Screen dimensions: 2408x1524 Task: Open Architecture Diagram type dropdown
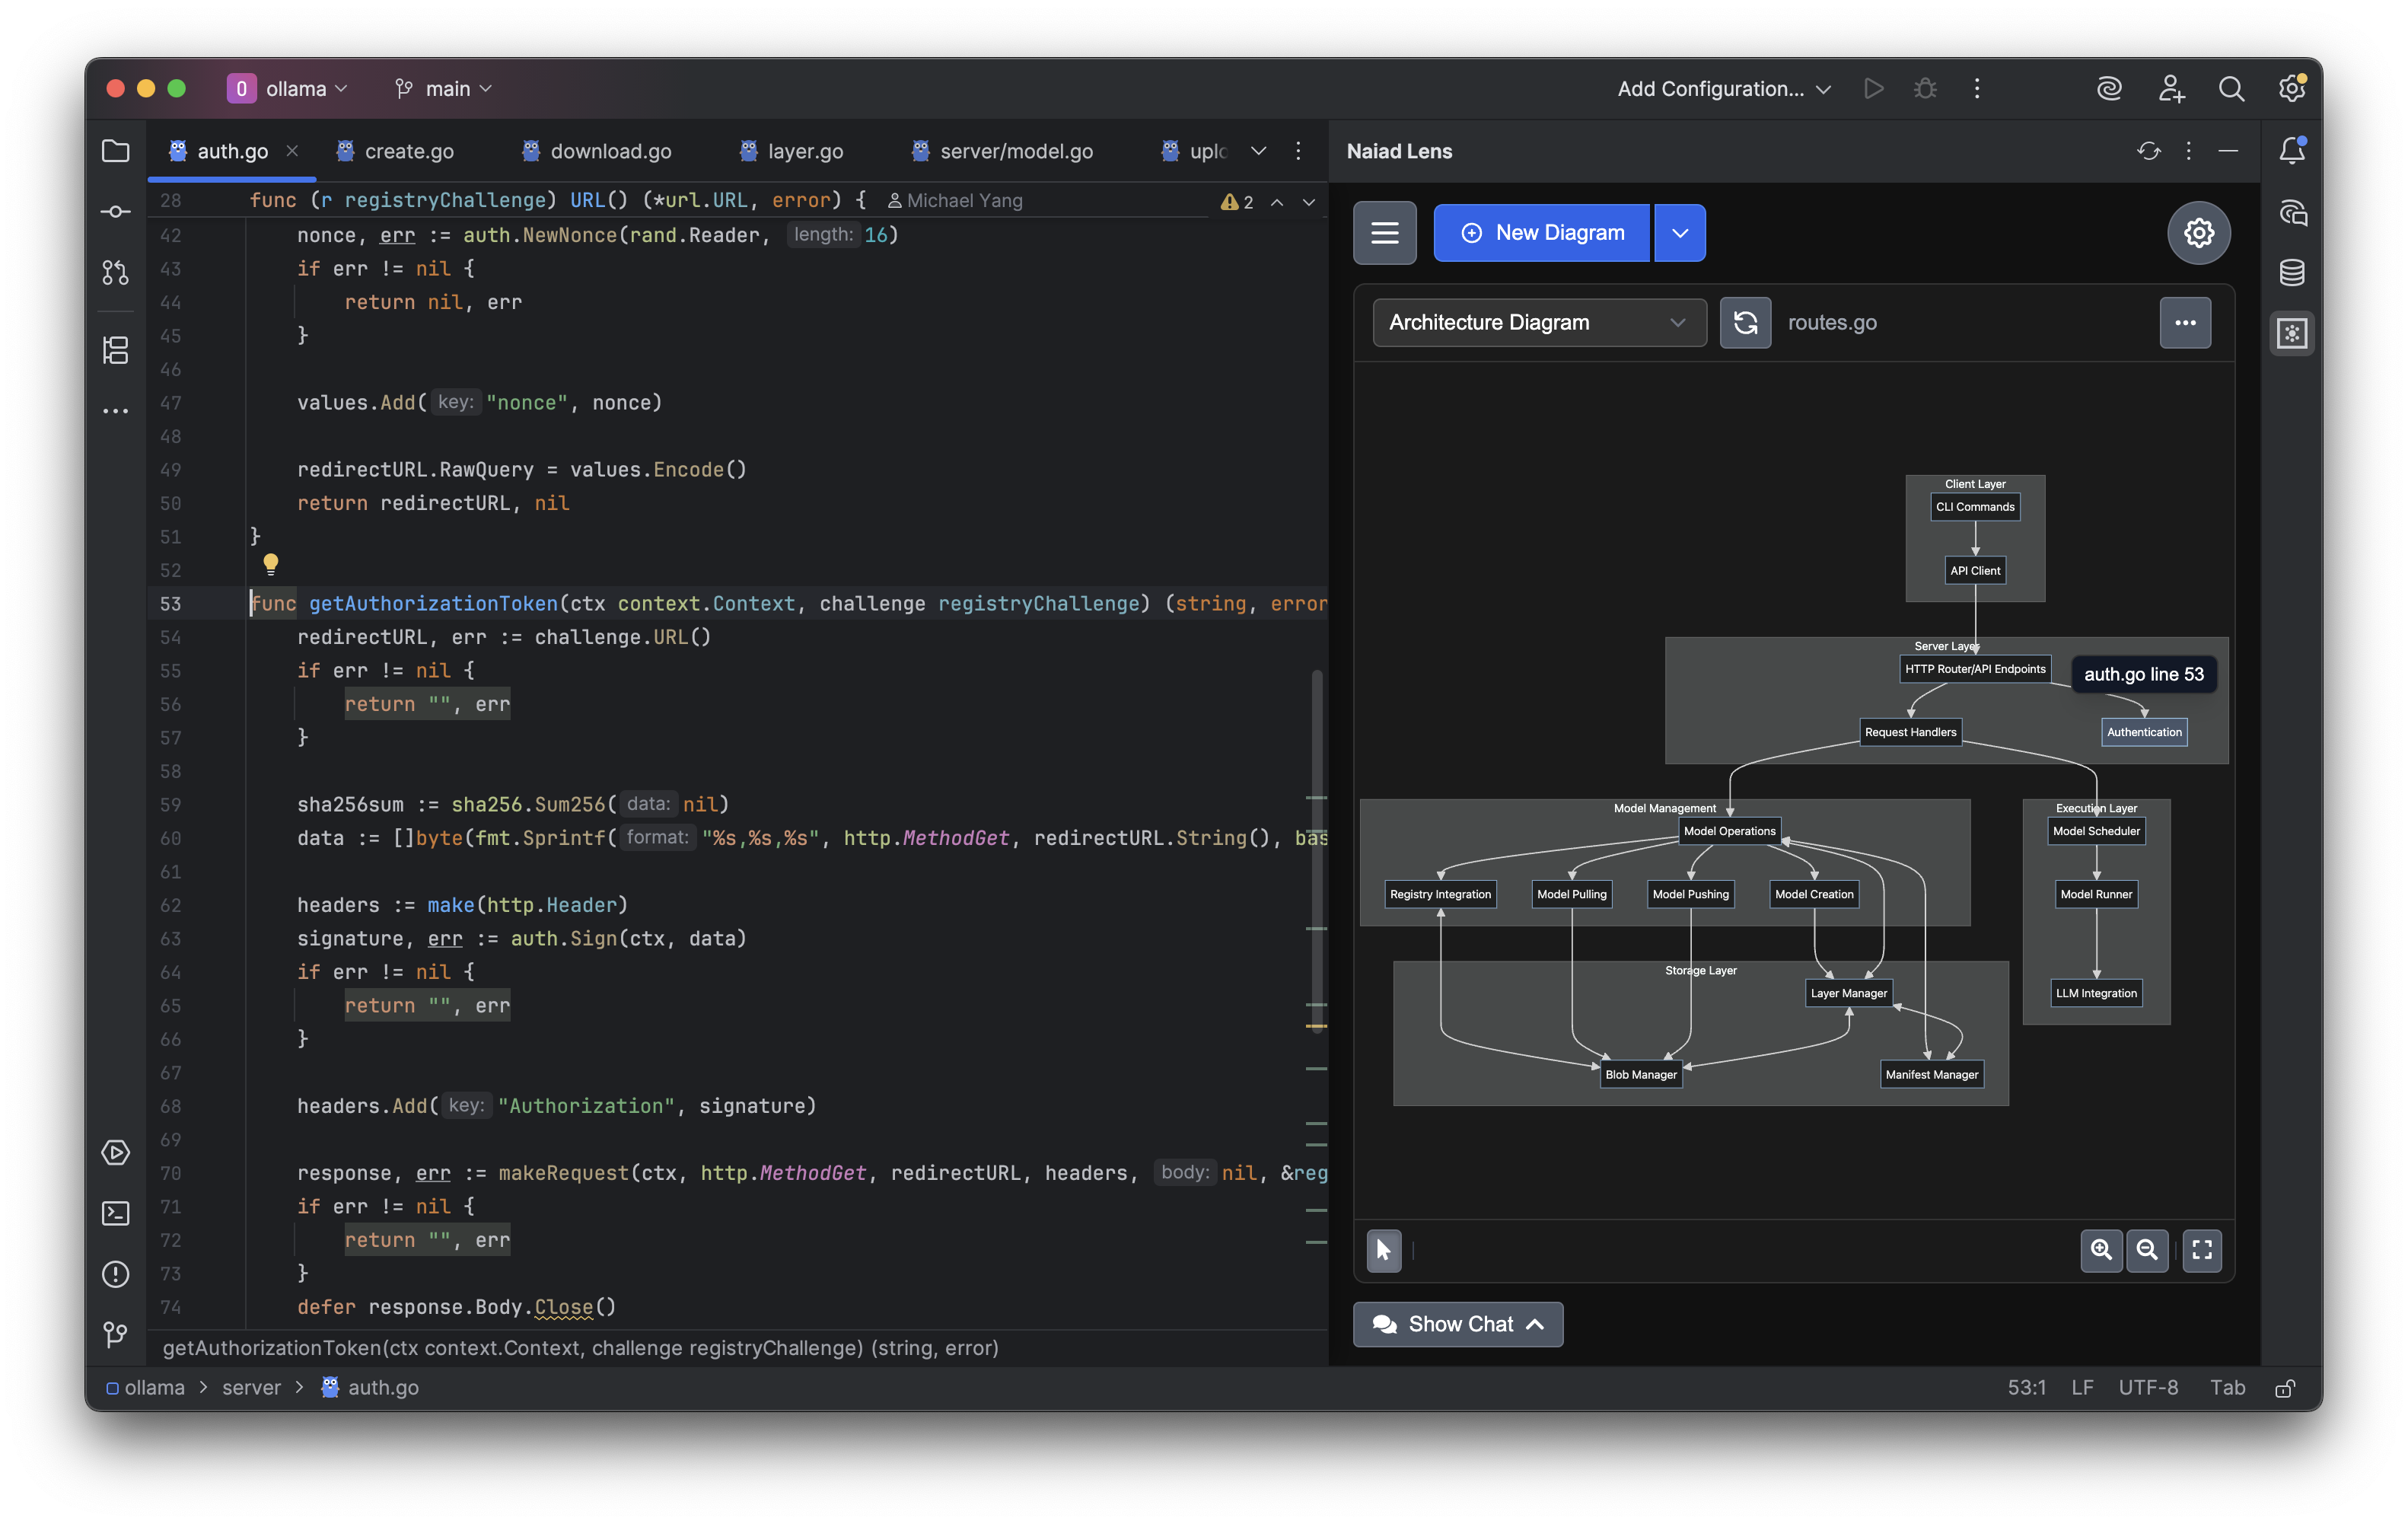[1539, 322]
